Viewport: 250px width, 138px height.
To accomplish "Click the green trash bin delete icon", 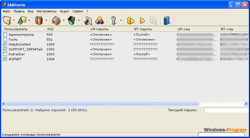I will pyautogui.click(x=71, y=20).
